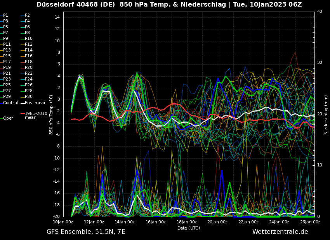The image size is (330, 240).
Task: Click the Oper legend entry
Action: [8, 118]
